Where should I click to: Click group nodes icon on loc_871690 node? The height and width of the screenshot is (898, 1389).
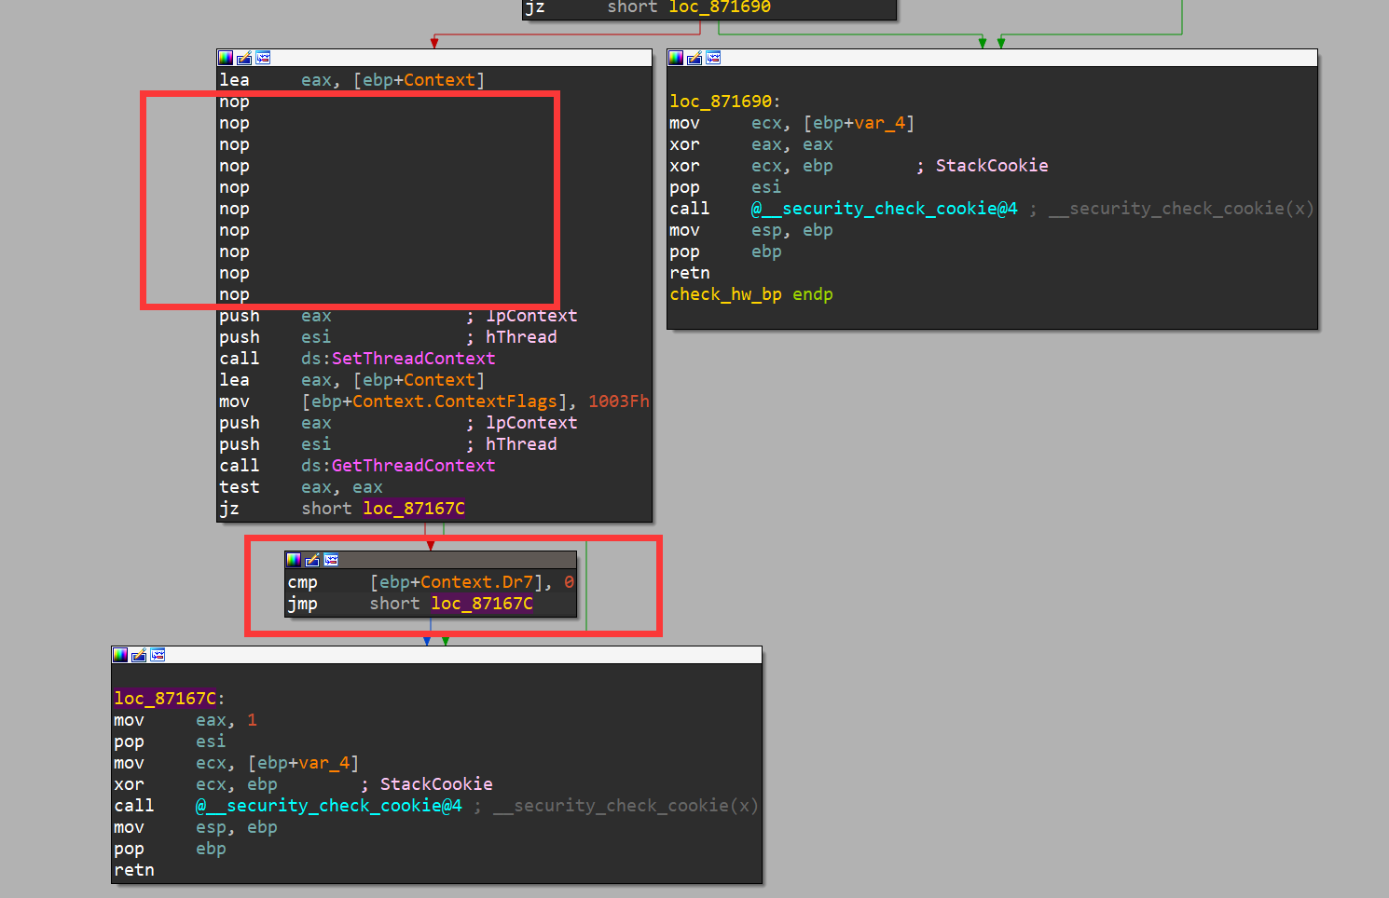(x=713, y=58)
